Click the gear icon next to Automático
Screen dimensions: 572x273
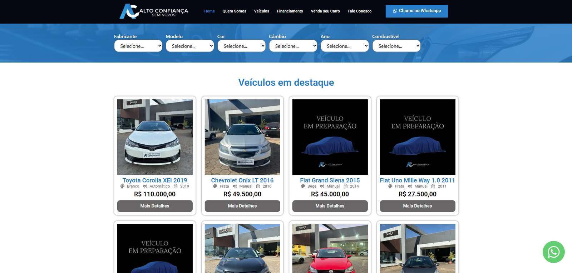coord(145,186)
